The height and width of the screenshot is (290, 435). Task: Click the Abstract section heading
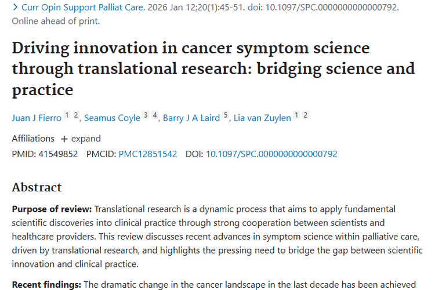(37, 187)
